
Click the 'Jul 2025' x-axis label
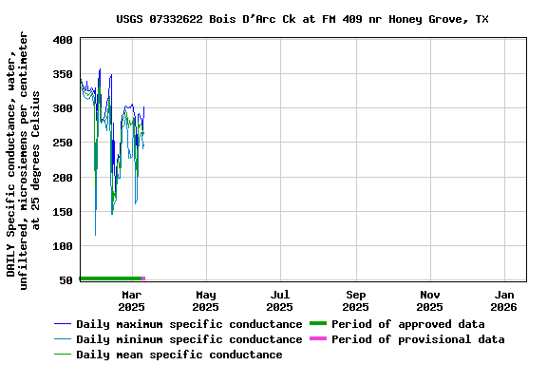point(280,301)
